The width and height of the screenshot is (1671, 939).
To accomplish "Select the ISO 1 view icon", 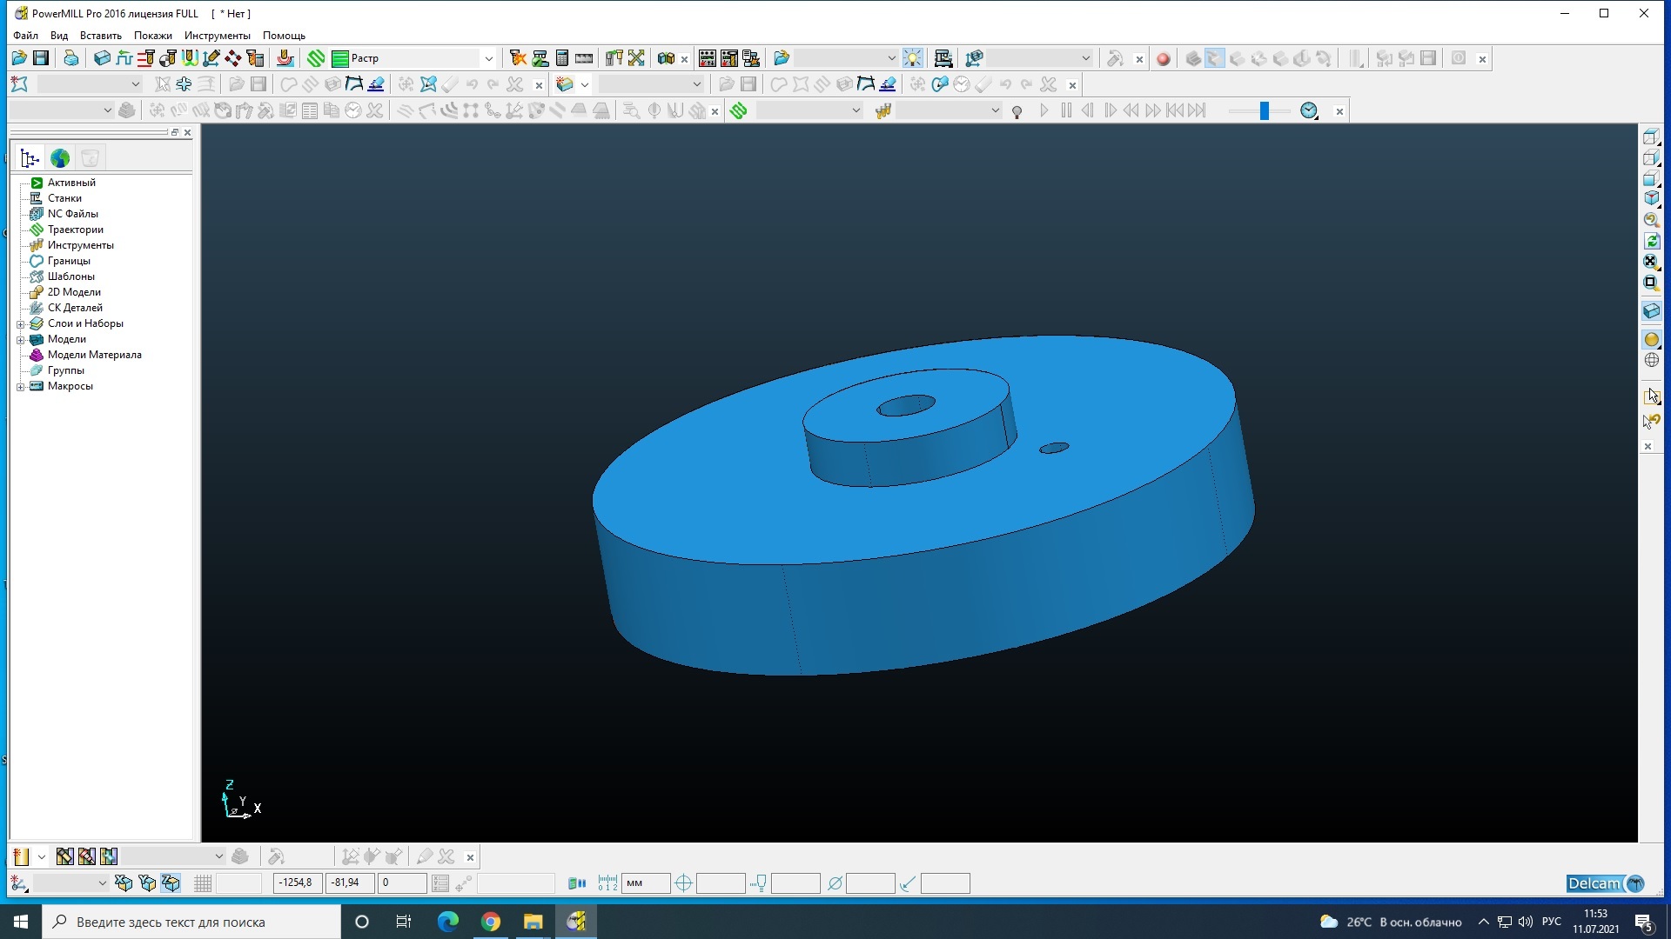I will (1651, 198).
